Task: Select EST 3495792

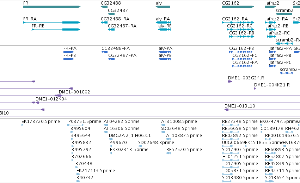Action: click(x=81, y=150)
